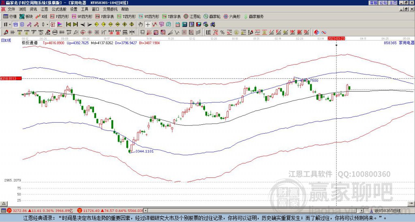415x222 pixels.
Task: Expand the candlestick style dropdown arrow
Action: [x=47, y=25]
